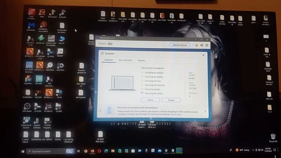Select the SUPERAntiSpyware Free Edition shortcut
Viewport: 281px width, 158px height.
pos(43,27)
